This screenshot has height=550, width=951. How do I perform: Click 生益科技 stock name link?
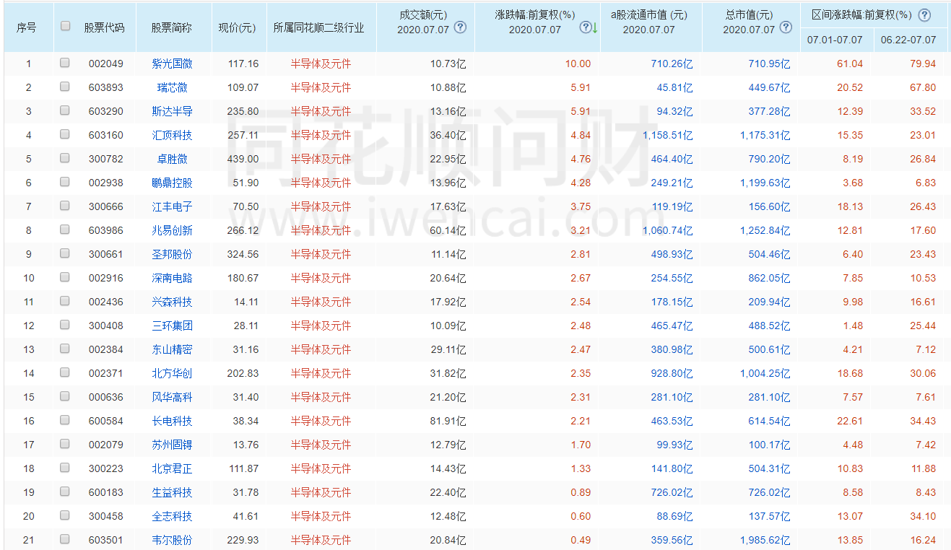173,492
